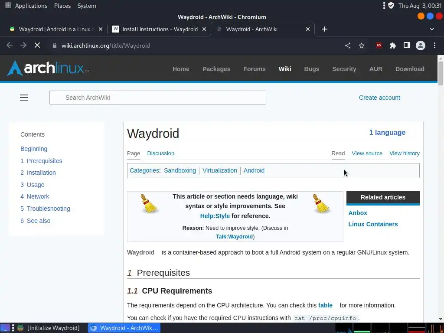
Task: Jump to 3 Usage in contents
Action: coord(32,185)
